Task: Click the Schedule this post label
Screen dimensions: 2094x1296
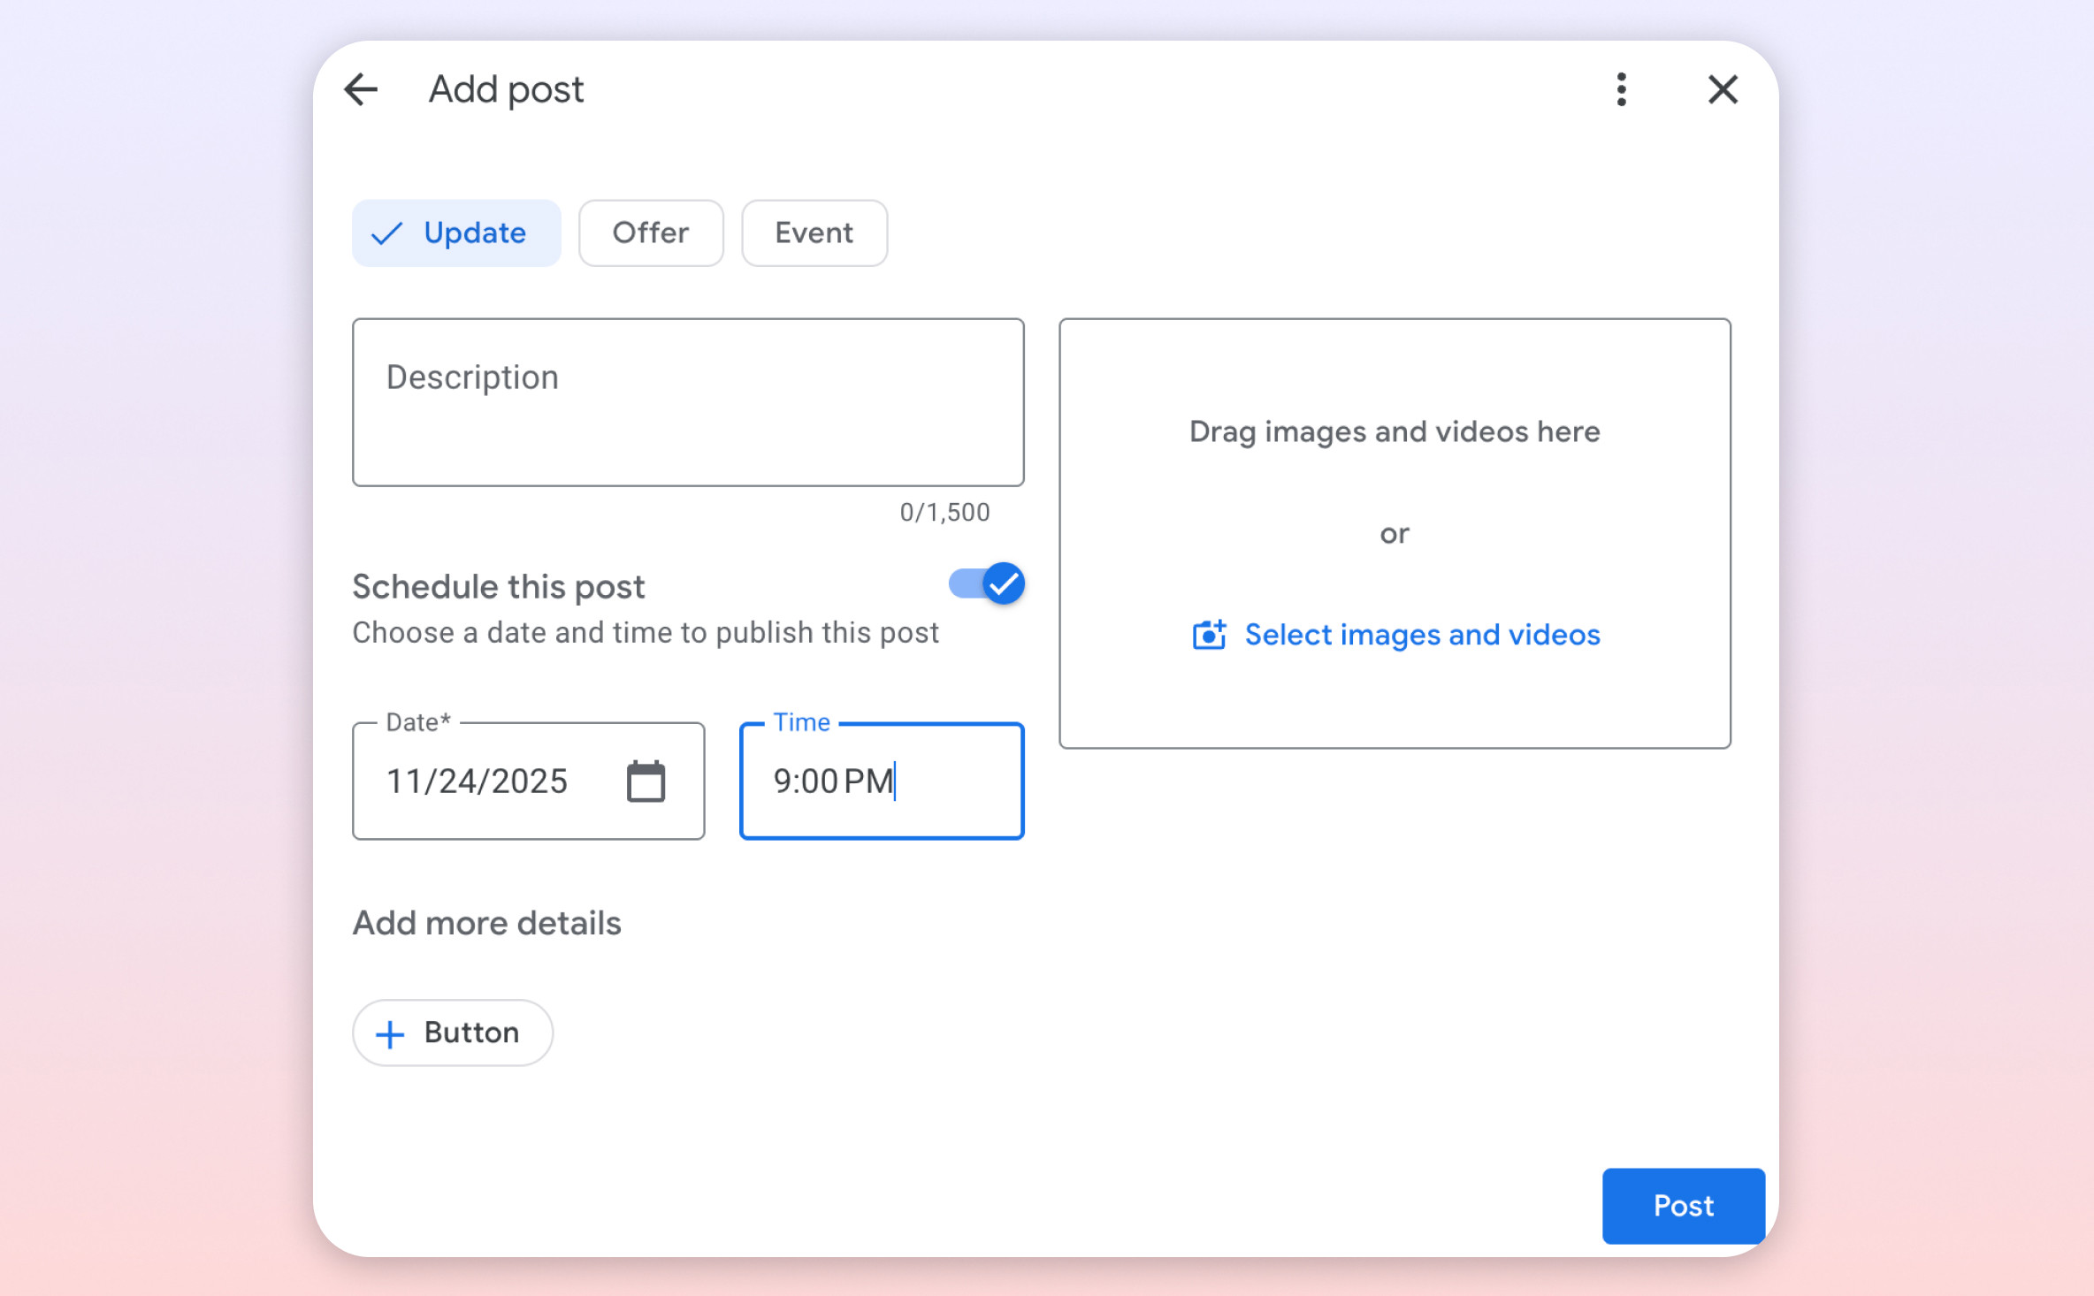Action: (499, 587)
